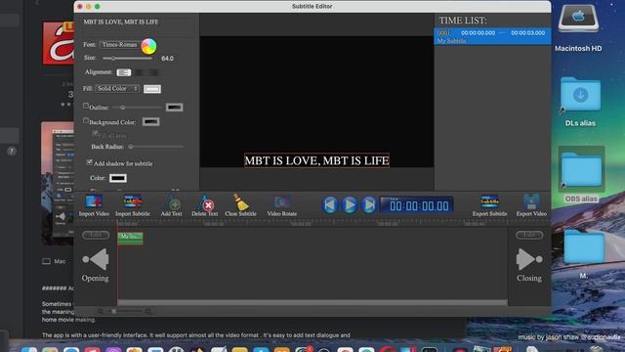This screenshot has width=625, height=352.
Task: Enable the Background Color checkbox
Action: point(86,120)
